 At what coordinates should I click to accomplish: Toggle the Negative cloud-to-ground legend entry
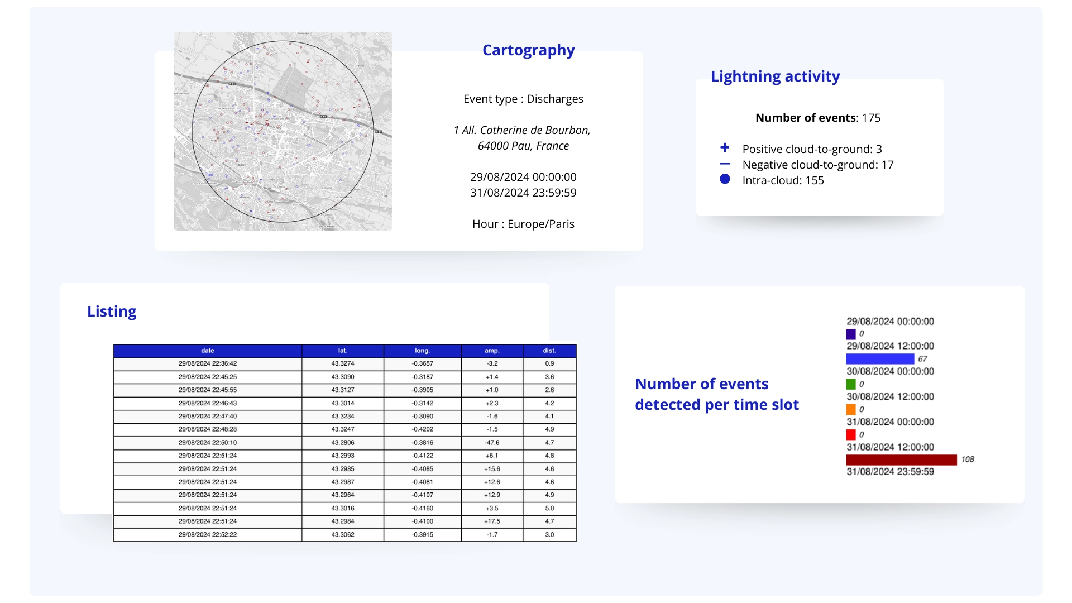[x=817, y=164]
